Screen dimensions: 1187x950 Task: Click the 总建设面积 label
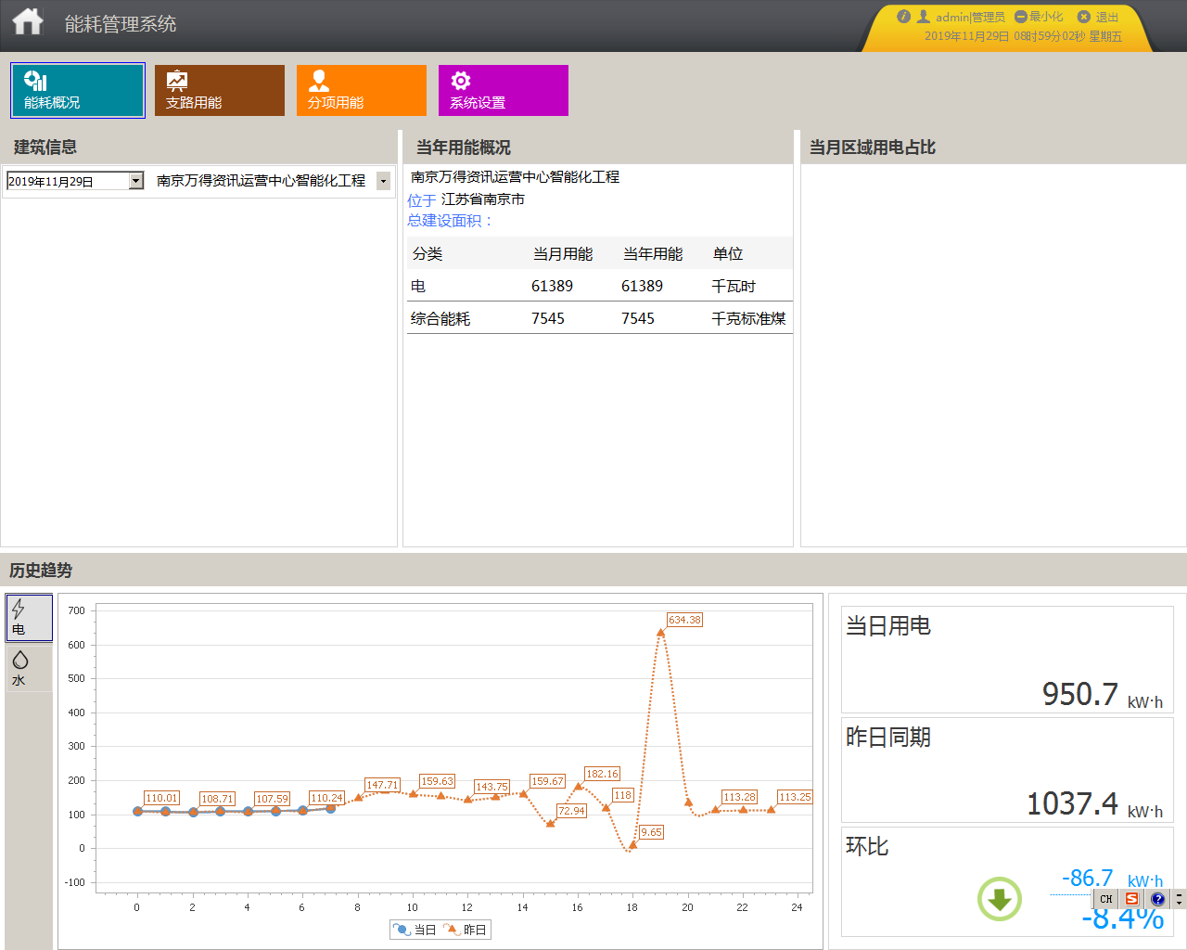click(450, 220)
